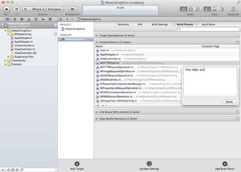This screenshot has width=241, height=172.
Task: Select main.m in Compile Sources
Action: [x=167, y=51]
